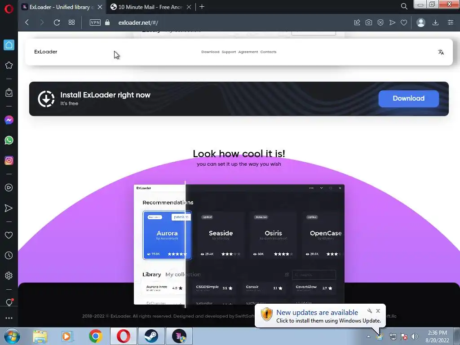Open WhatsApp in Opera sidebar
Viewport: 460px width, 345px height.
(x=9, y=140)
